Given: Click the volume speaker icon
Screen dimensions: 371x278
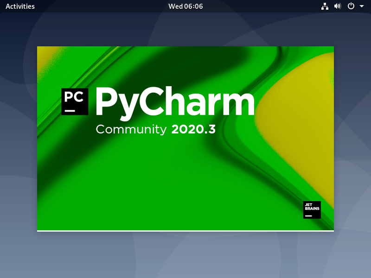Looking at the screenshot, I should [338, 6].
